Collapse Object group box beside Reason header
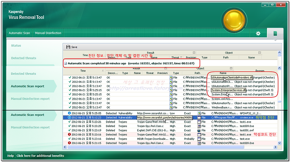 [231, 68]
